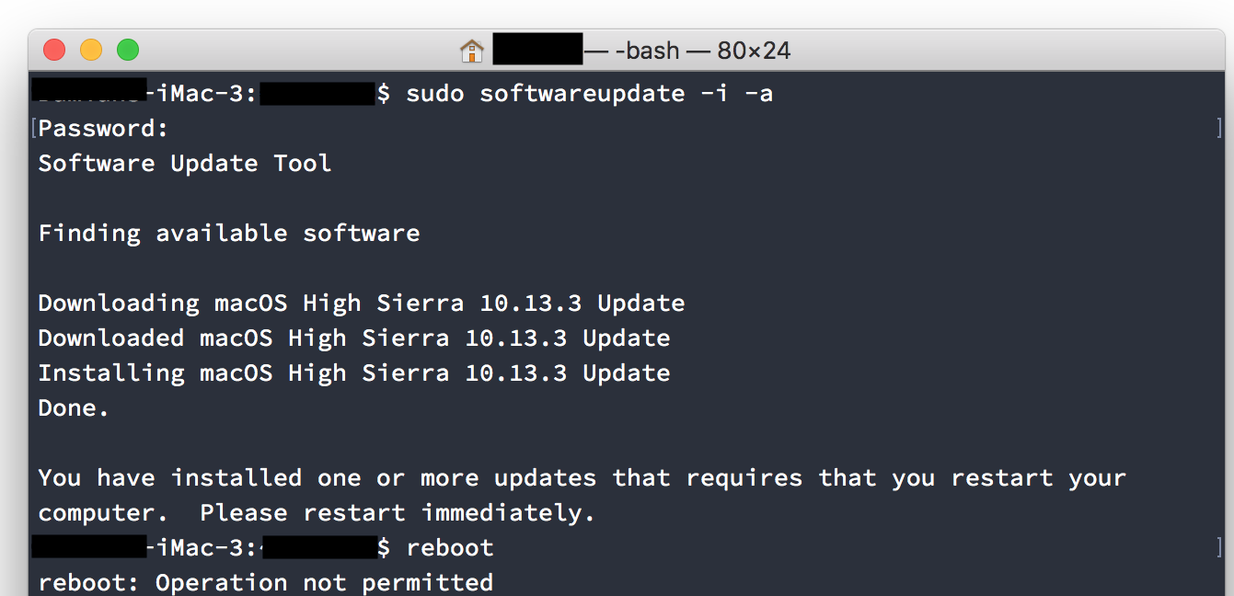Click the "Downloaded macOS High Sierra" line
This screenshot has height=596, width=1234.
point(354,338)
